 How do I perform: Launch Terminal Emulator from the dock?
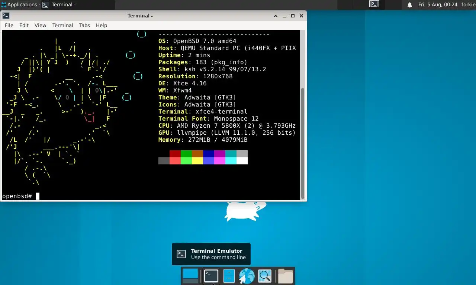click(211, 276)
